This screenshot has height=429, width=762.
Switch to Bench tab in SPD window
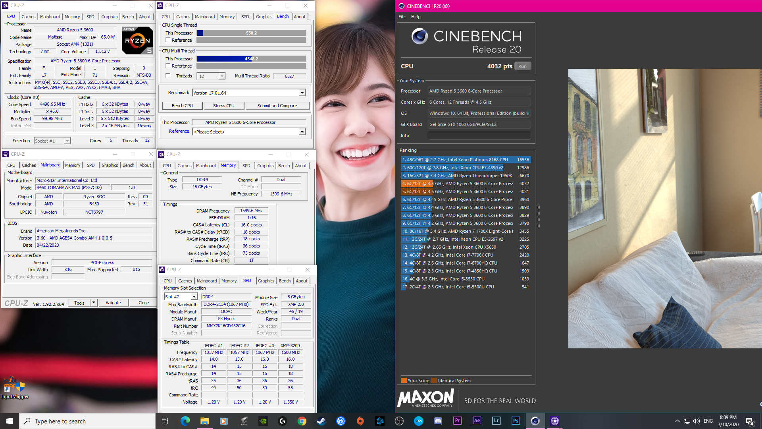(285, 281)
